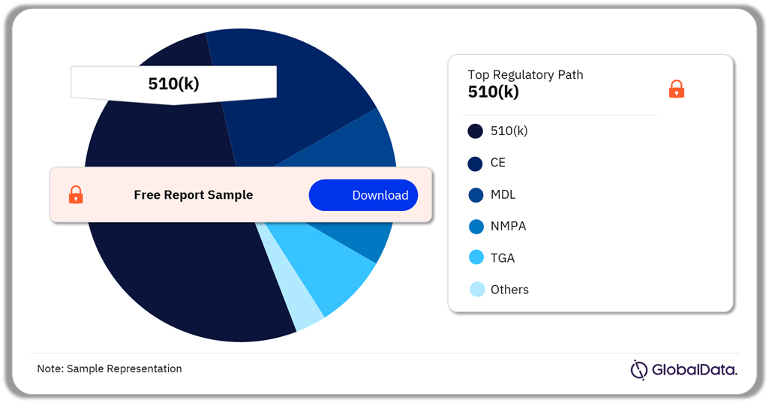The height and width of the screenshot is (403, 769).
Task: Click the Others legend label
Action: (509, 290)
